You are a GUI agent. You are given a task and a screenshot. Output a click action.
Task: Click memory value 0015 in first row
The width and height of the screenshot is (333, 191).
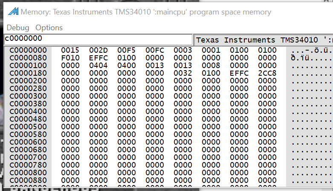[70, 50]
